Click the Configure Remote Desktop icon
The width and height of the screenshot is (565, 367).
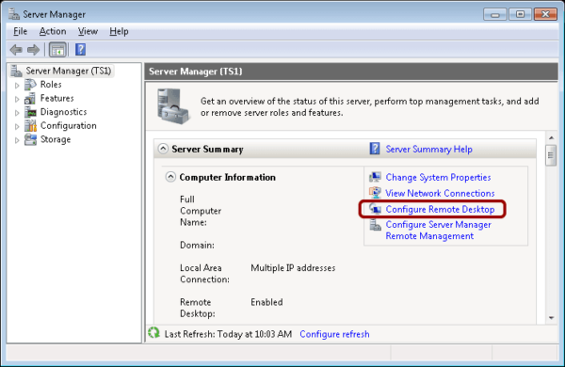click(375, 209)
